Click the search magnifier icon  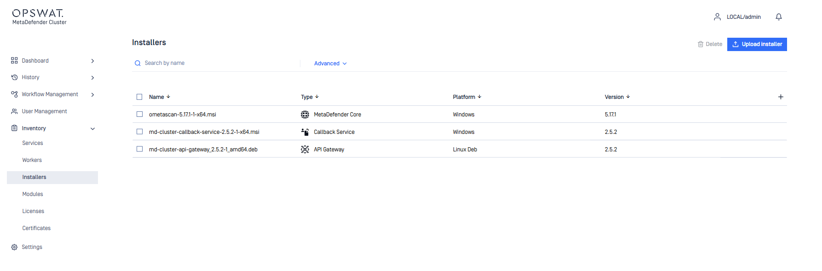tap(138, 63)
